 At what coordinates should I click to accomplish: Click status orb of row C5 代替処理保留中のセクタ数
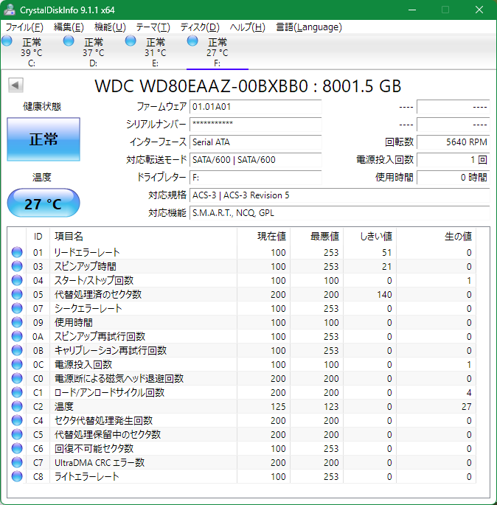[17, 434]
